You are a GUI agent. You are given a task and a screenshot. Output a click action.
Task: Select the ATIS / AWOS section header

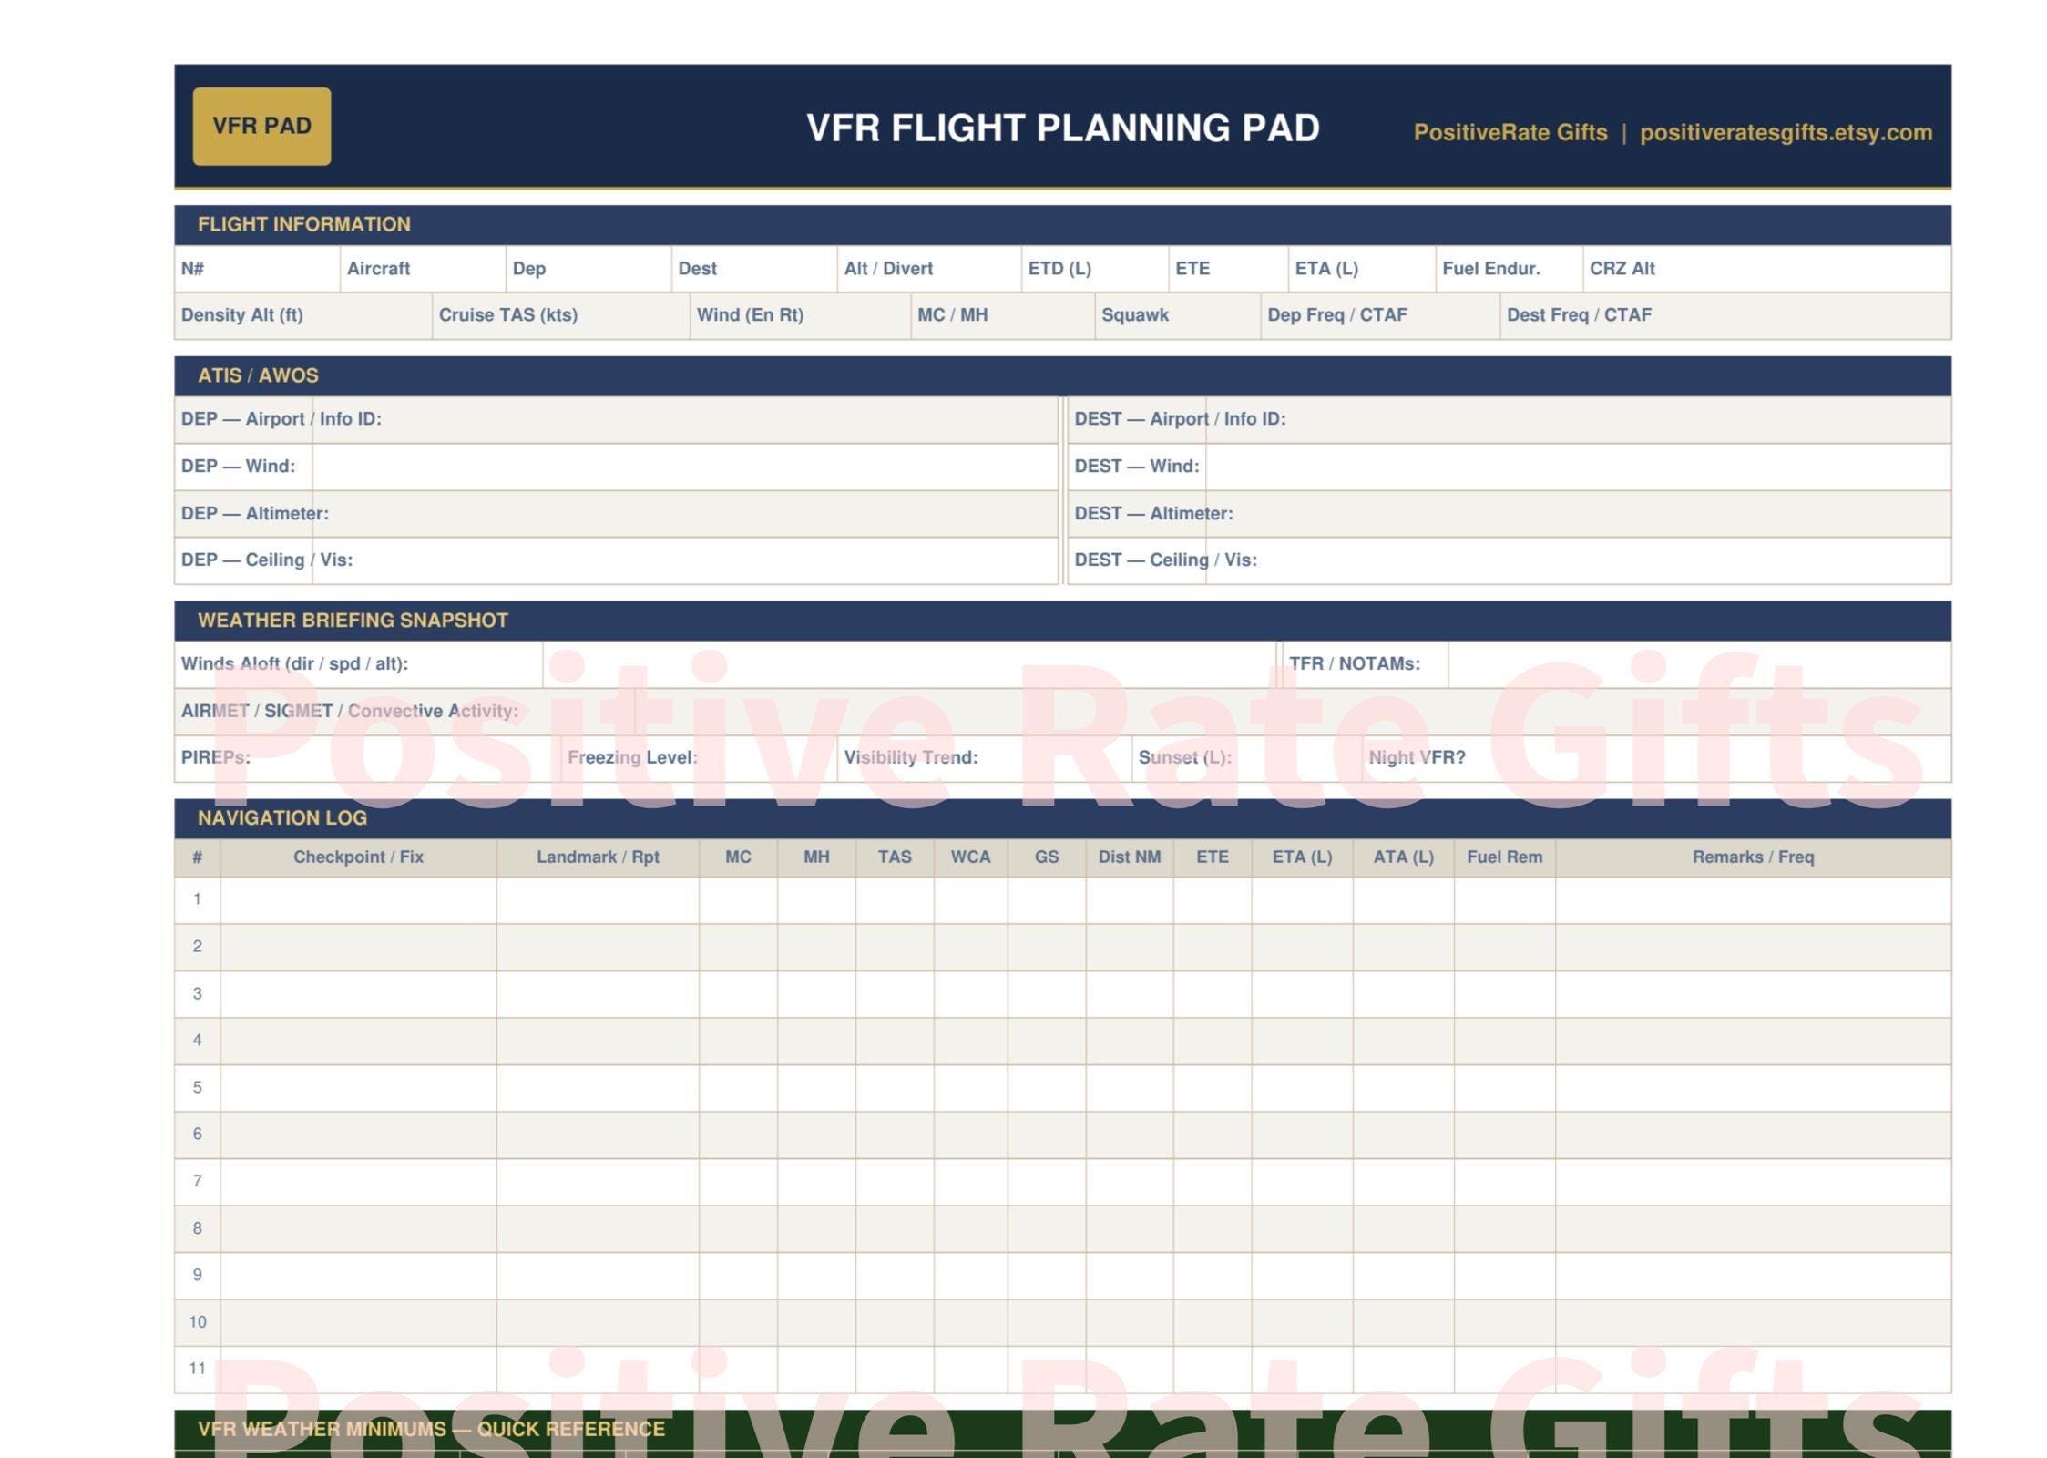1062,375
